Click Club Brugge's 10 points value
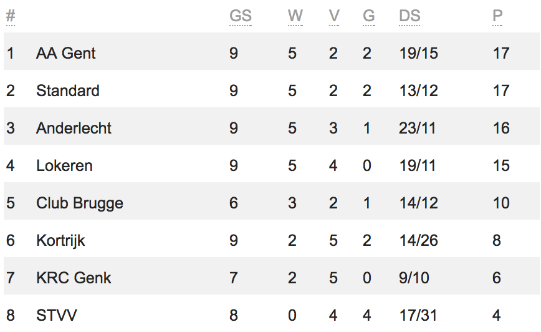This screenshot has height=332, width=541. 501,203
